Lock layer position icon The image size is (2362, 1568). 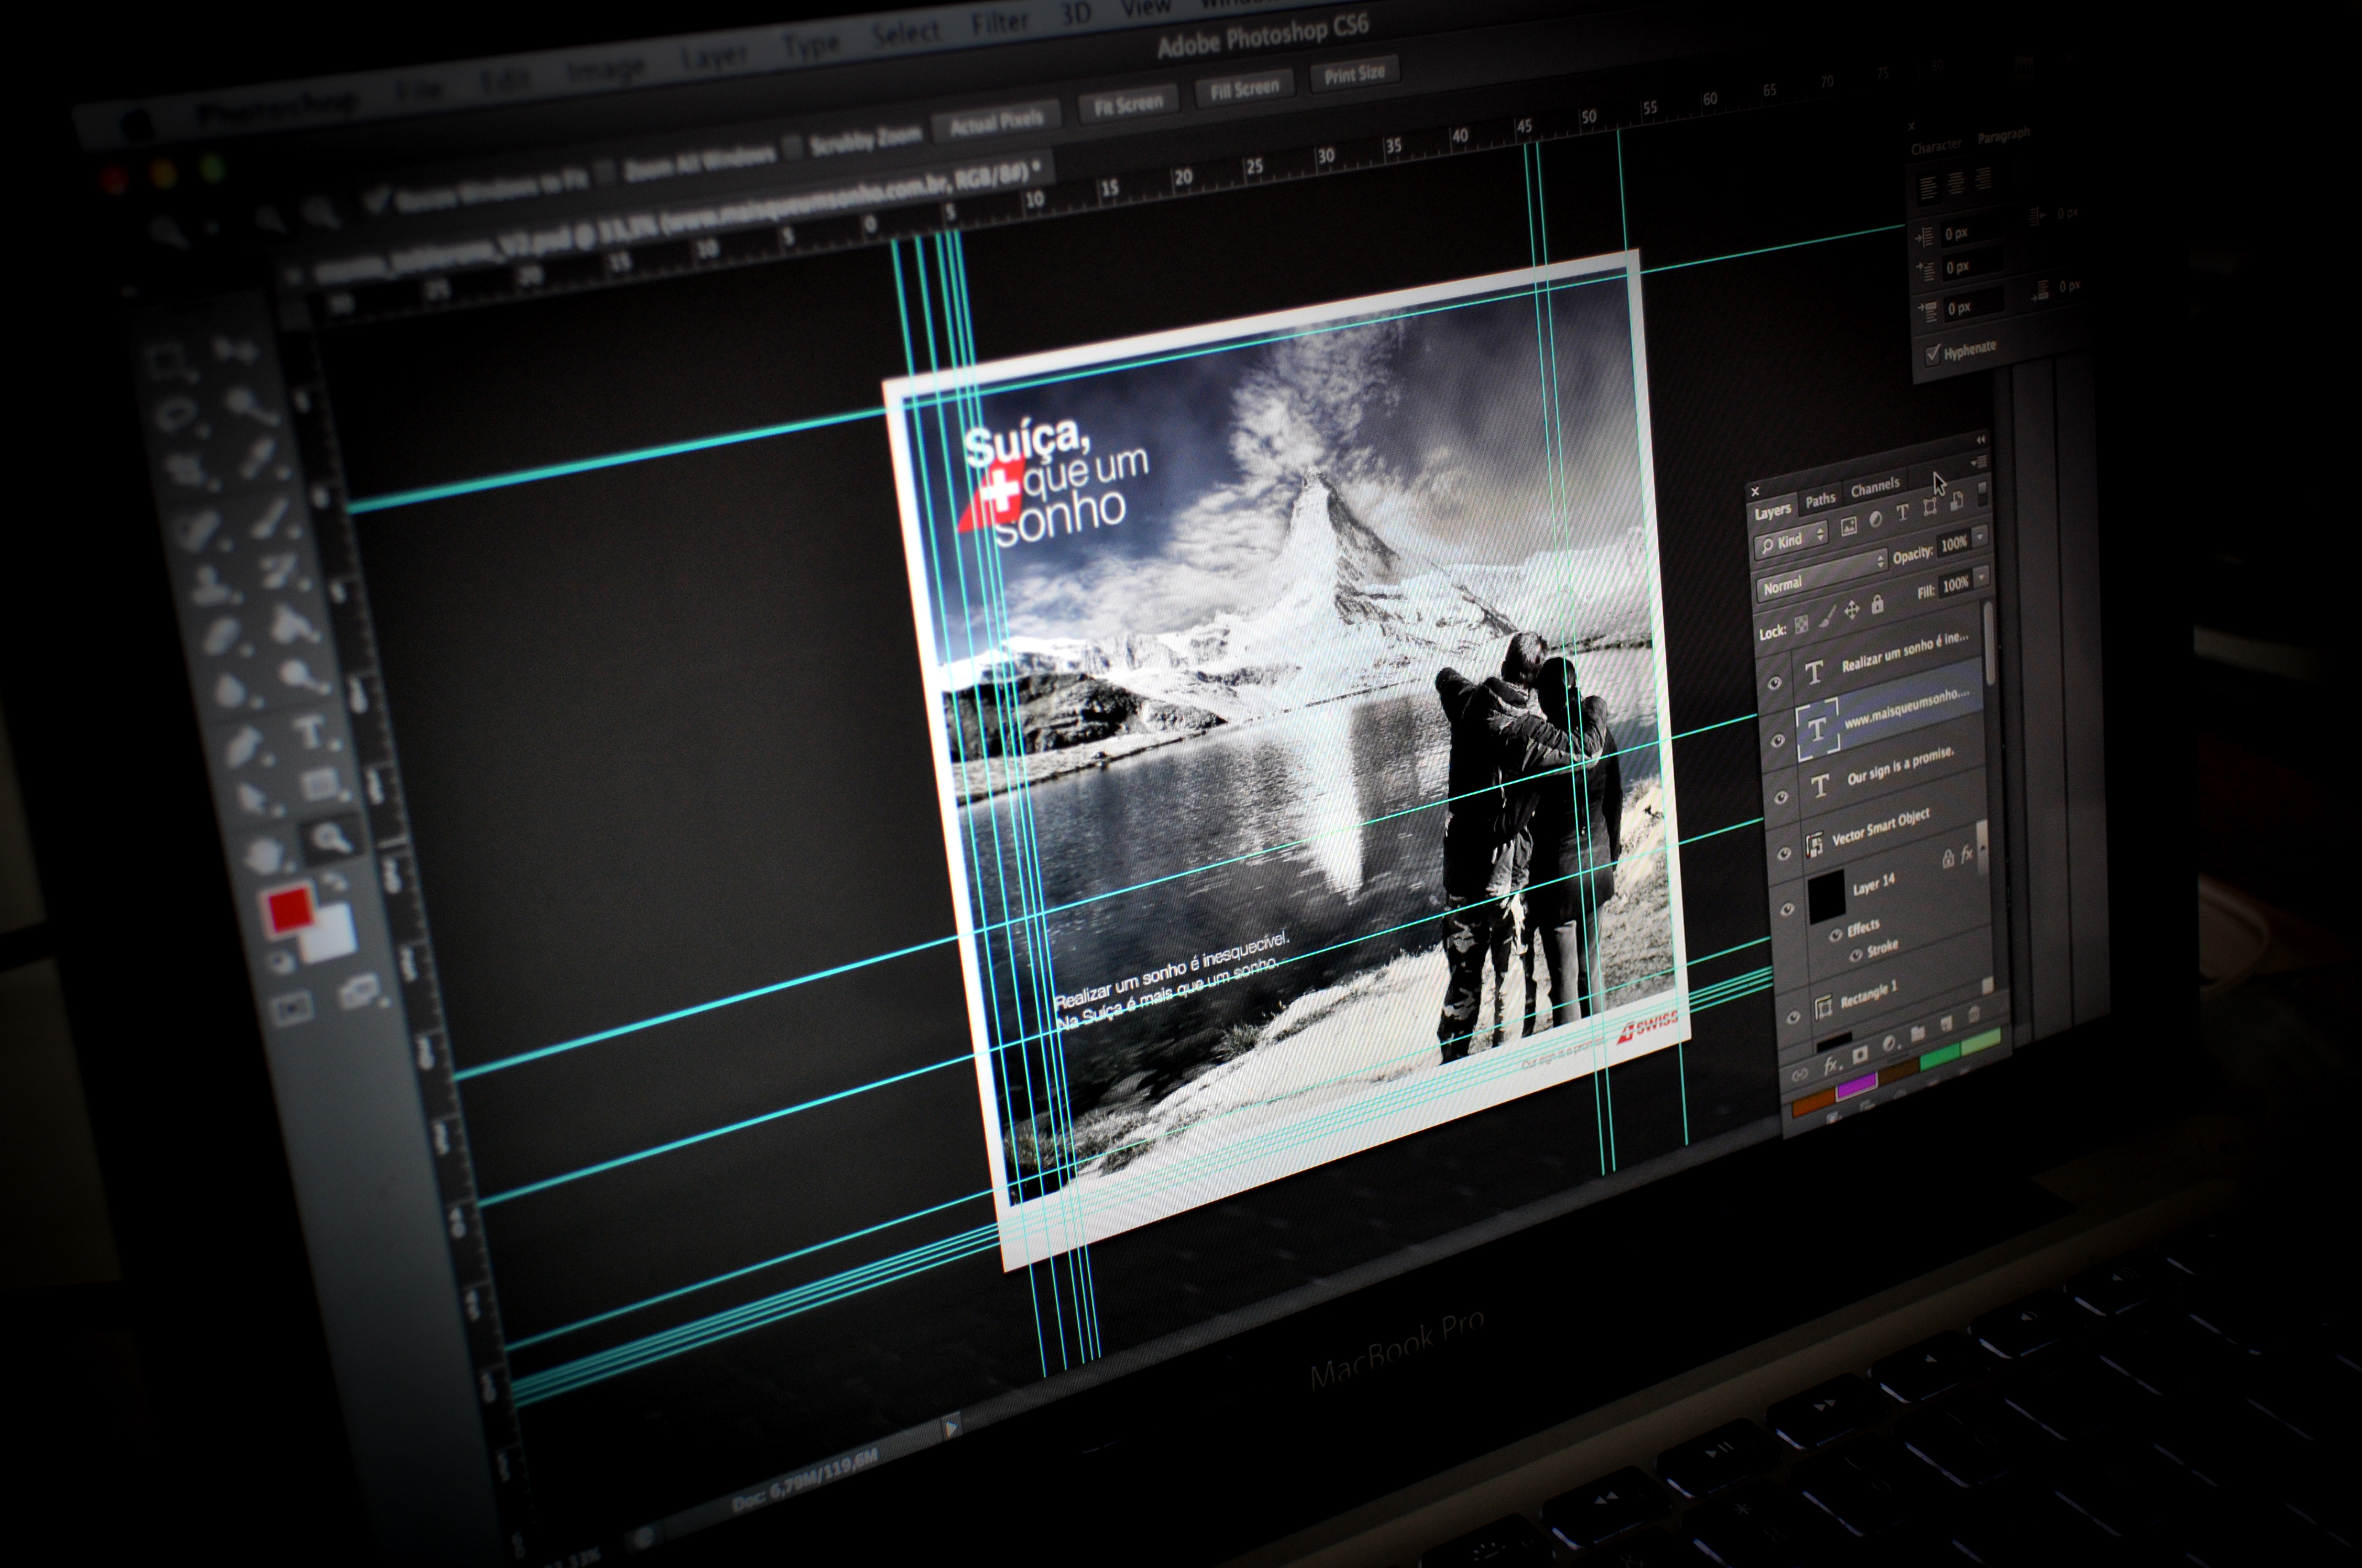coord(1852,610)
